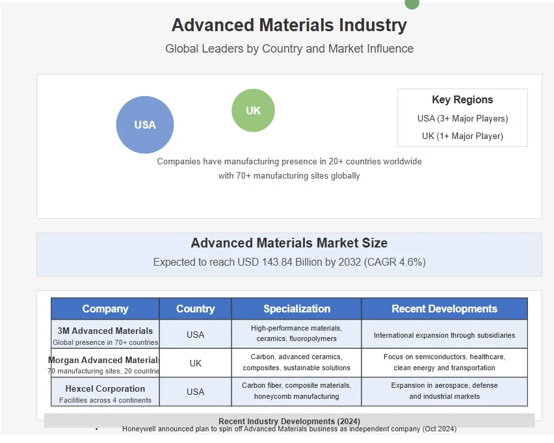This screenshot has width=554, height=443.
Task: Select the 3M Advanced Materials row
Action: point(289,335)
